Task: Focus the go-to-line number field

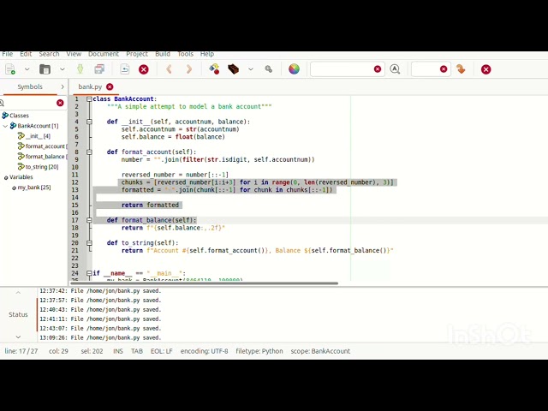Action: [426, 69]
